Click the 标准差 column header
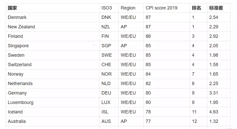The height and width of the screenshot is (129, 237). tap(216, 8)
